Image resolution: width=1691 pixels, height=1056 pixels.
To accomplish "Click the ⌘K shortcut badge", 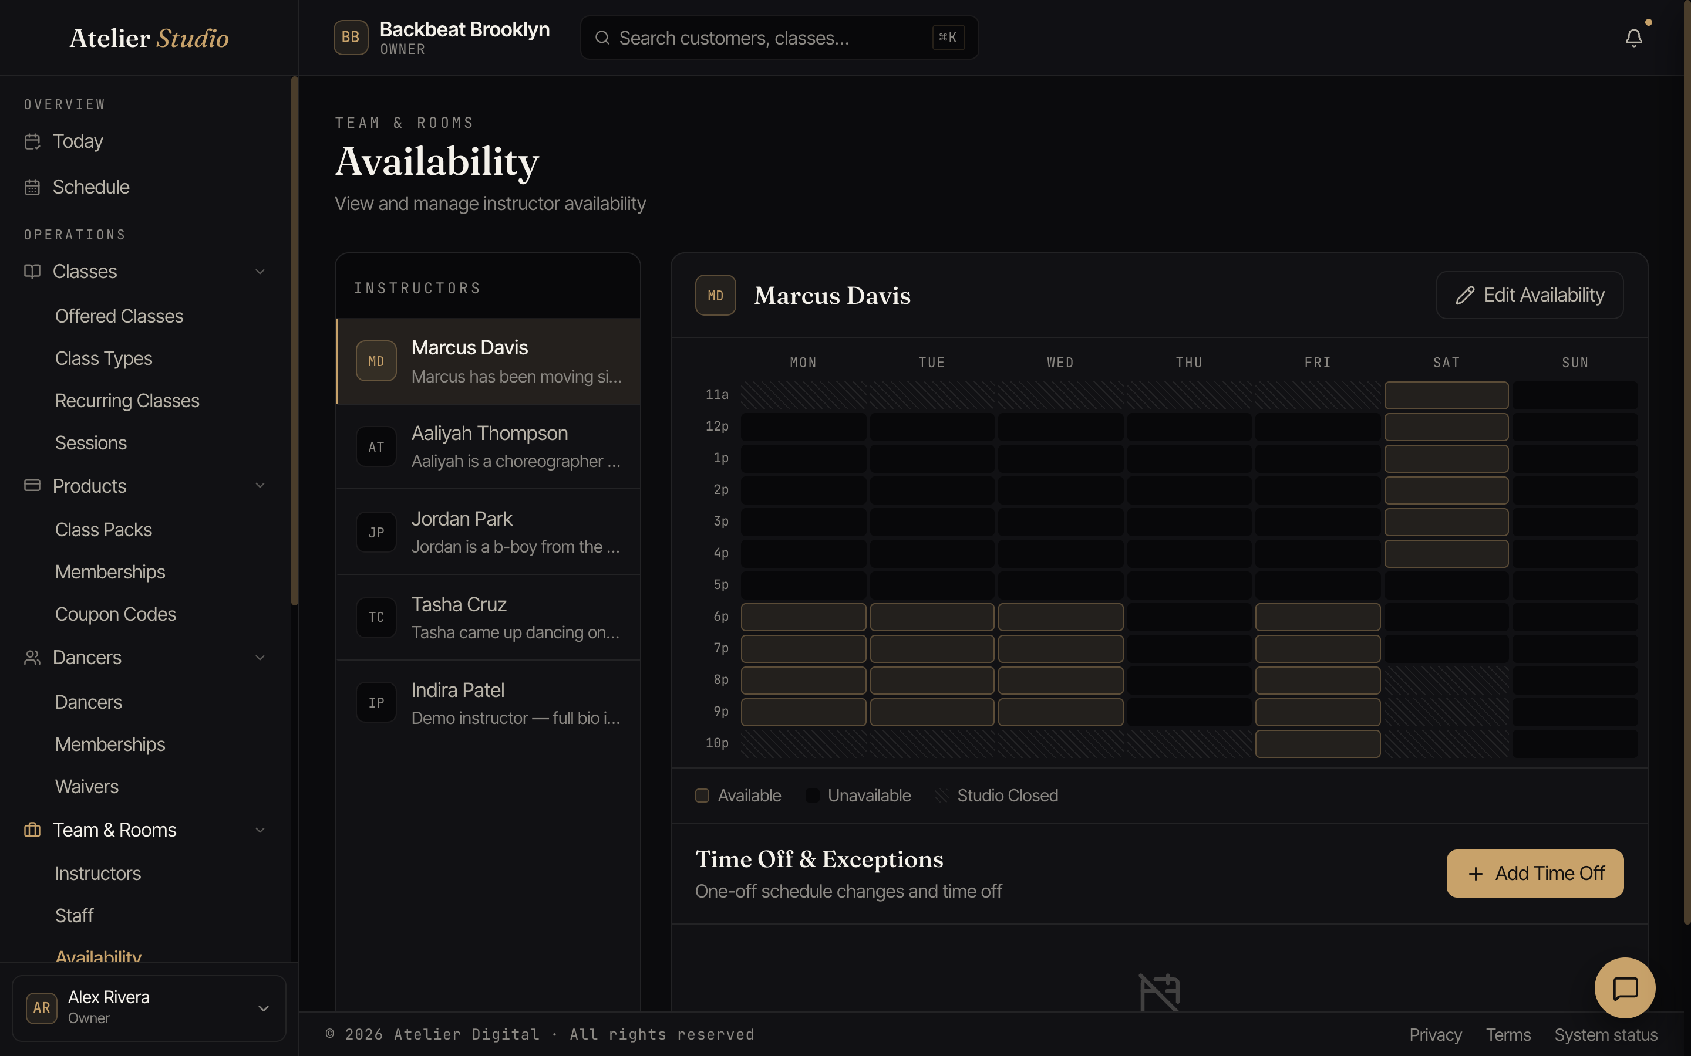I will tap(948, 38).
